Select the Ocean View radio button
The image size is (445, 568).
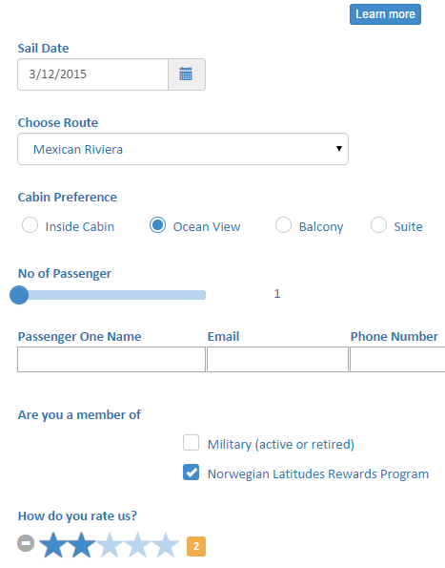(x=157, y=225)
